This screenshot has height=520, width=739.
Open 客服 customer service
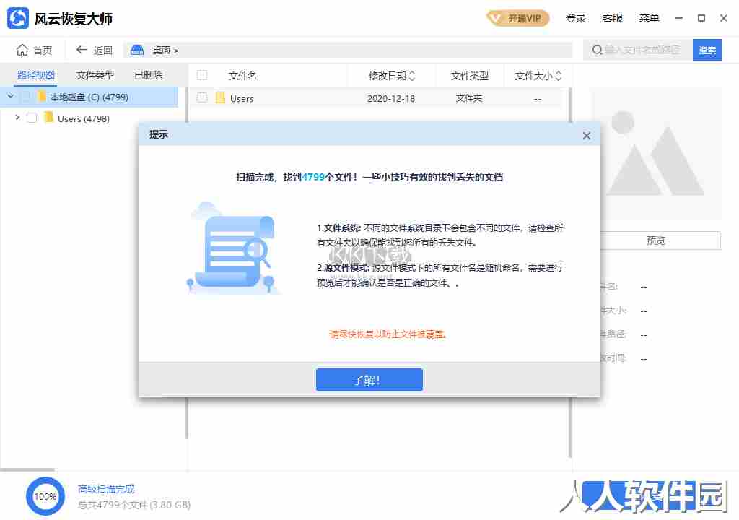point(612,18)
